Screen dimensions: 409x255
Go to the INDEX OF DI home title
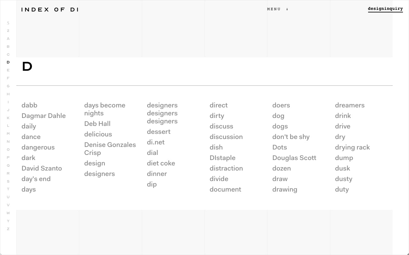click(50, 10)
